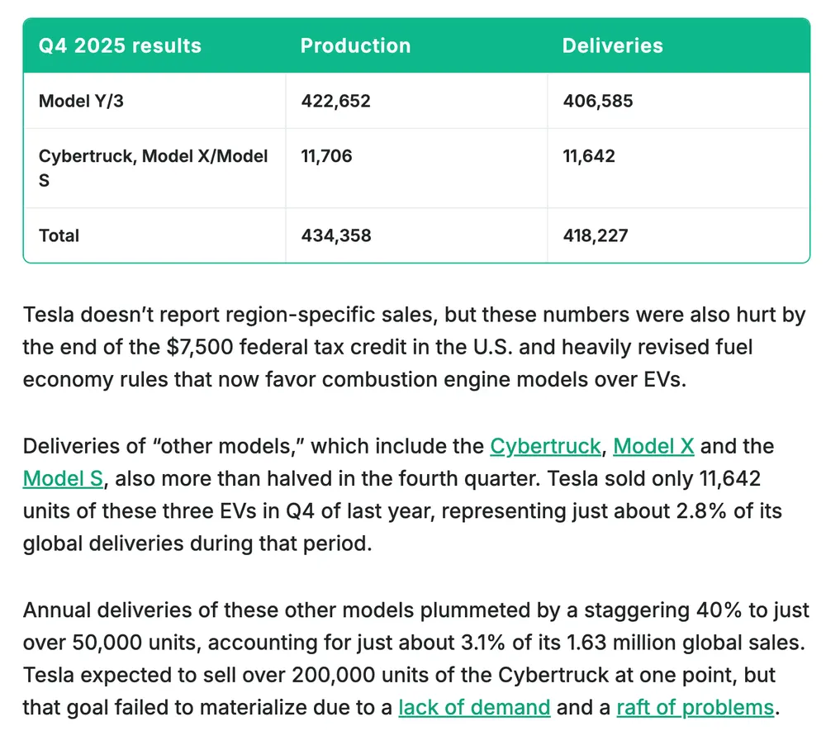Screen dimensions: 826x750
Task: Click the 'lack of demand' link
Action: (x=474, y=708)
